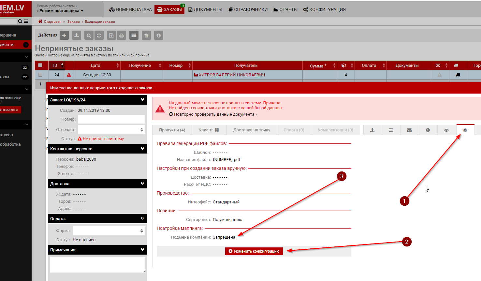Viewport: 481px width, 281px height.
Task: Open the 'ДОКУМЕНТЫ' menu
Action: click(x=205, y=9)
